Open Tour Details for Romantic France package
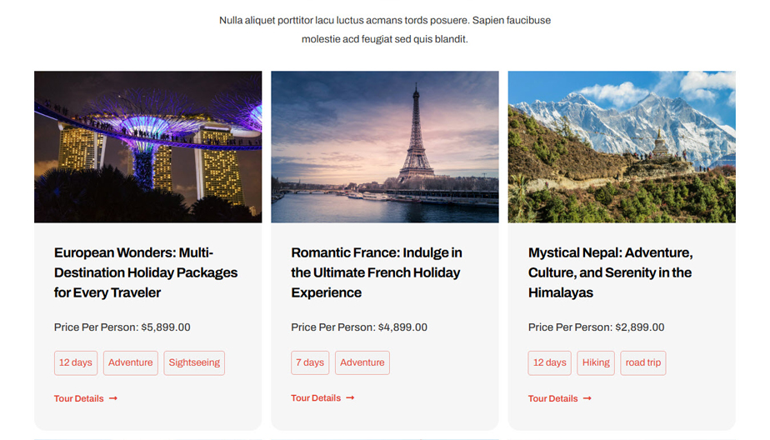 [316, 398]
